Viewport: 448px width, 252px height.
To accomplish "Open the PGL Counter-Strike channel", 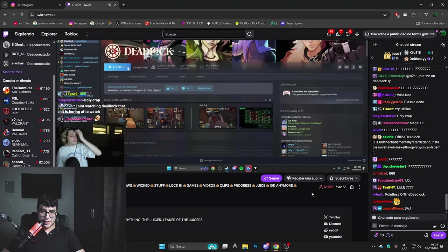I will pos(27,100).
